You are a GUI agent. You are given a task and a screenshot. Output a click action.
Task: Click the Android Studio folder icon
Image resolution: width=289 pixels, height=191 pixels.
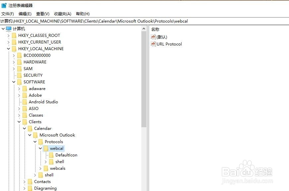(25, 102)
